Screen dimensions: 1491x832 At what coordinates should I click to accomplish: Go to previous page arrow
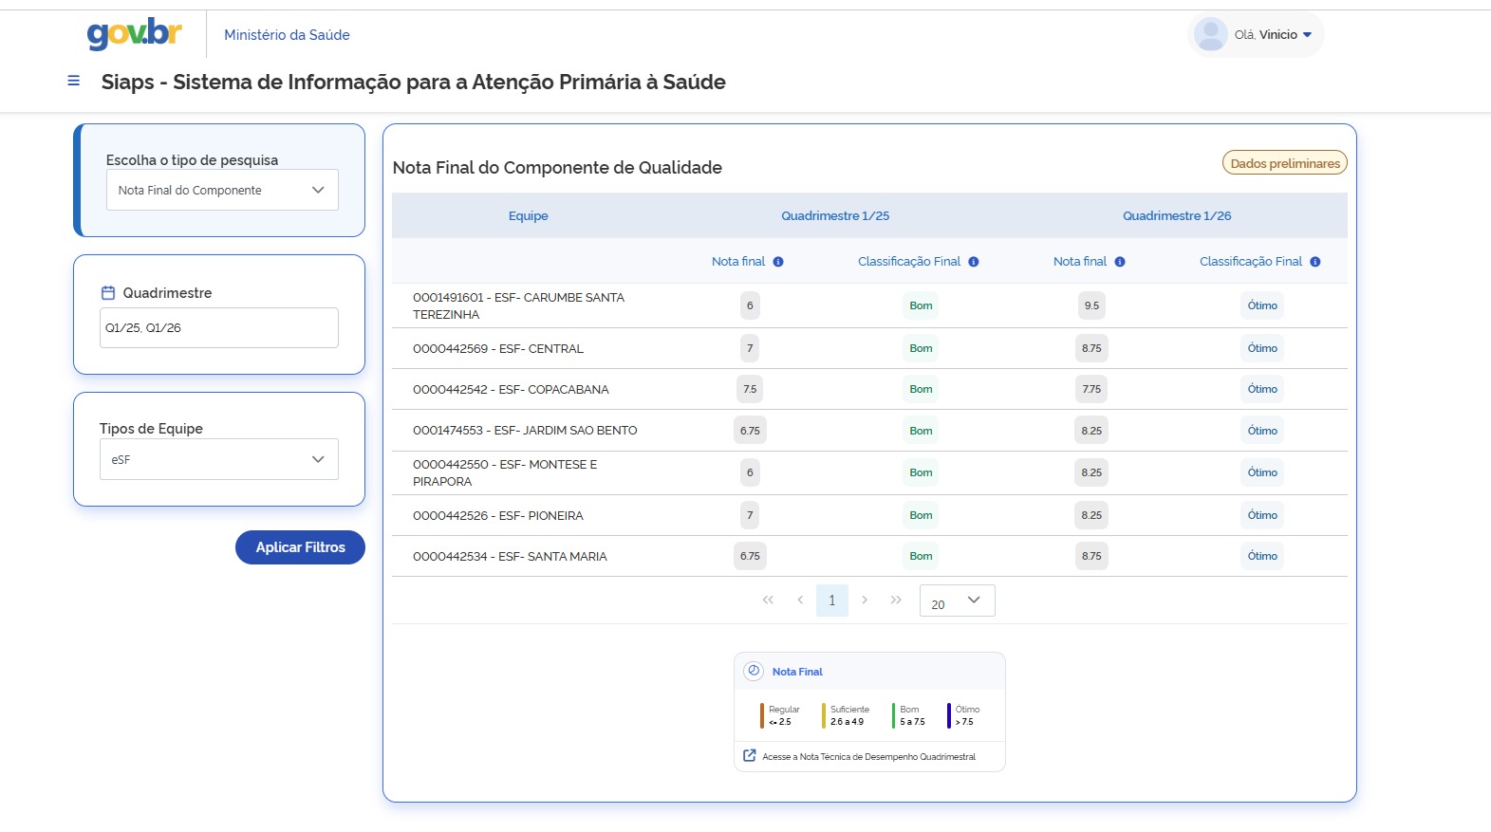coord(800,600)
